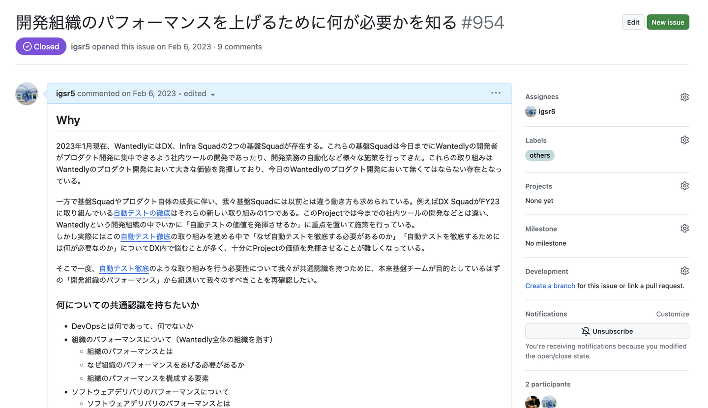Click the issue number #954
This screenshot has width=708, height=408.
[483, 22]
